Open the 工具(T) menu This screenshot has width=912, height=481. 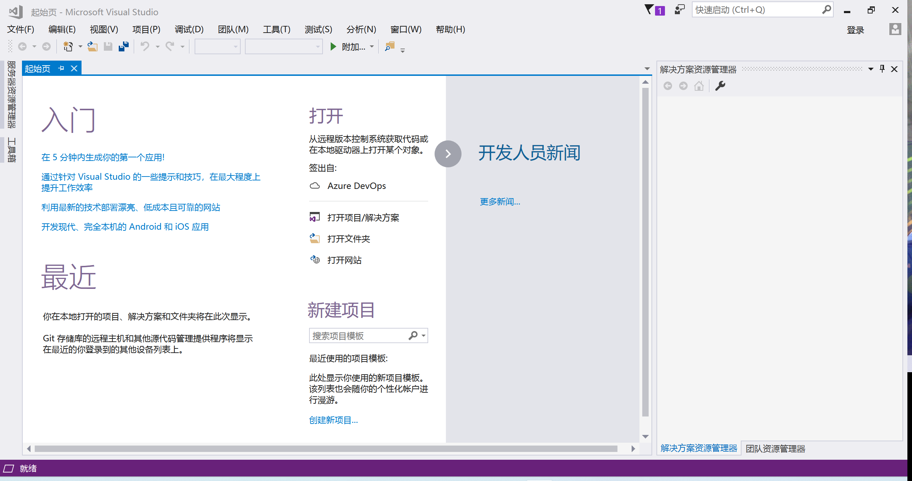point(276,29)
